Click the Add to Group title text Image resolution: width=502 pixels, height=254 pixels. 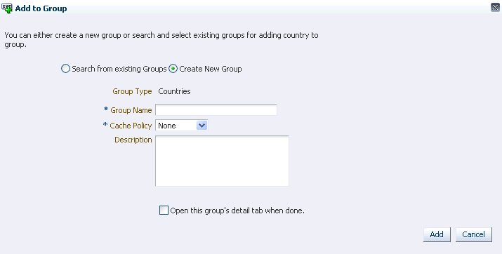tap(41, 8)
